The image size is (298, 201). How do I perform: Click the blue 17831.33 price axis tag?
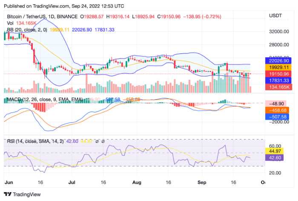tap(278, 81)
